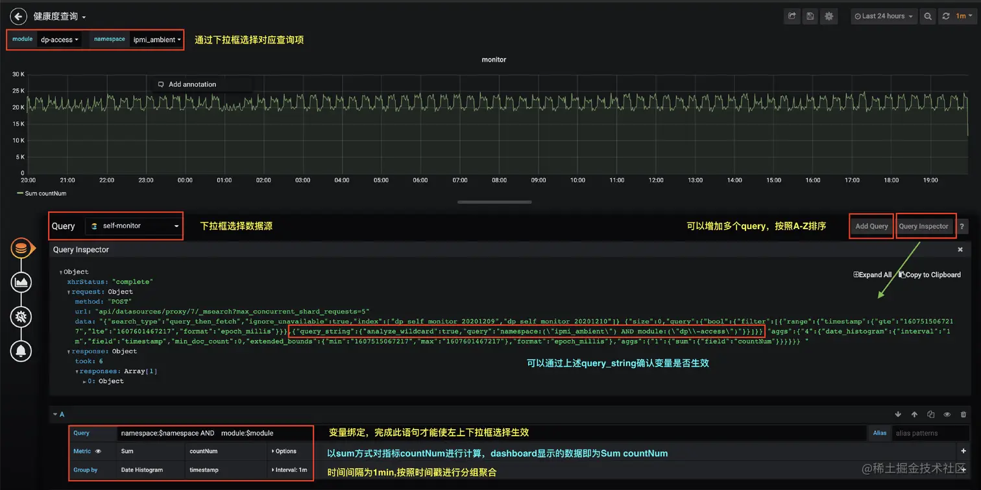
Task: Delete query A with trash icon
Action: 963,414
